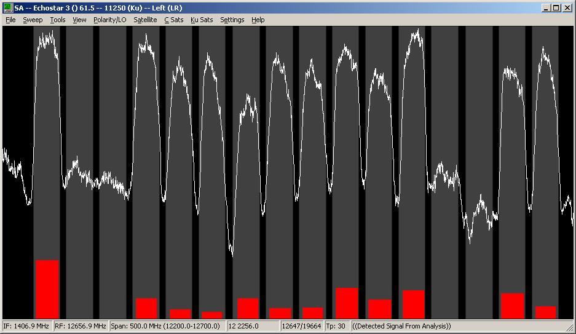Click the IF: 1406.9 MHz status field
This screenshot has width=576, height=334.
[27, 326]
